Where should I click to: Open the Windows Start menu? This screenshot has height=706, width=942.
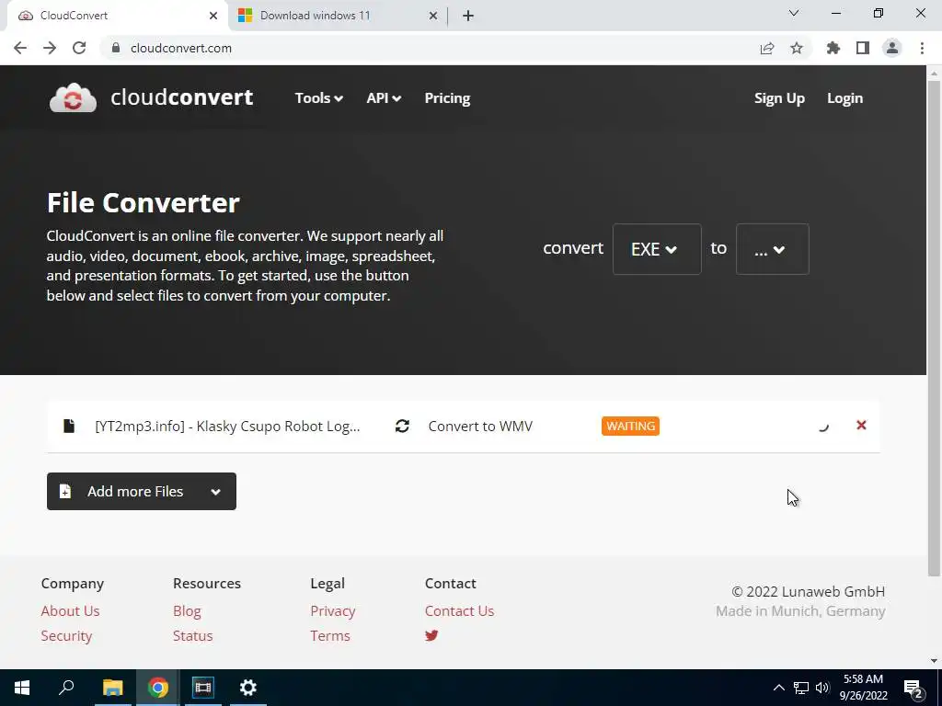click(22, 688)
